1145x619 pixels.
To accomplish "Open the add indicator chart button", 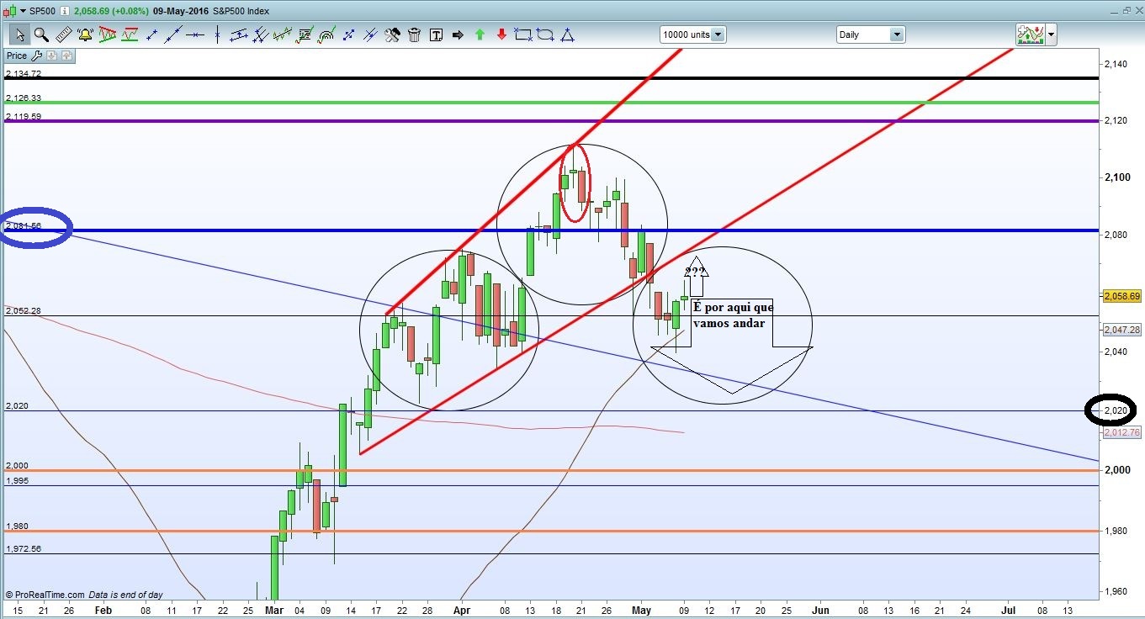I will pyautogui.click(x=1030, y=34).
